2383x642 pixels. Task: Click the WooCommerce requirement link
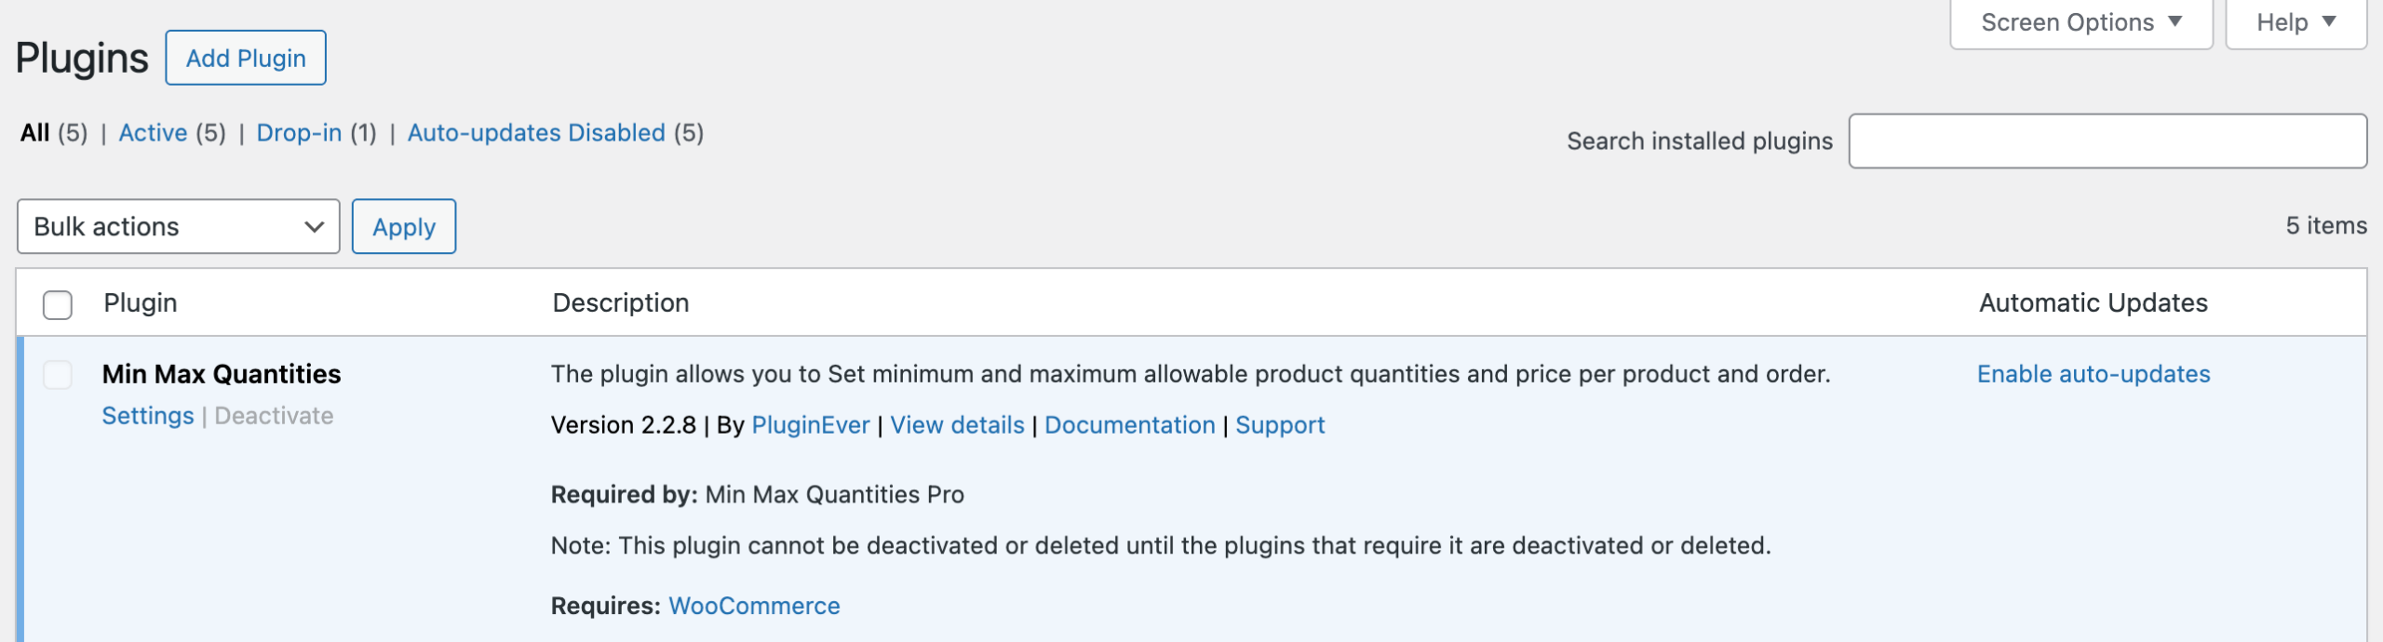[x=754, y=606]
